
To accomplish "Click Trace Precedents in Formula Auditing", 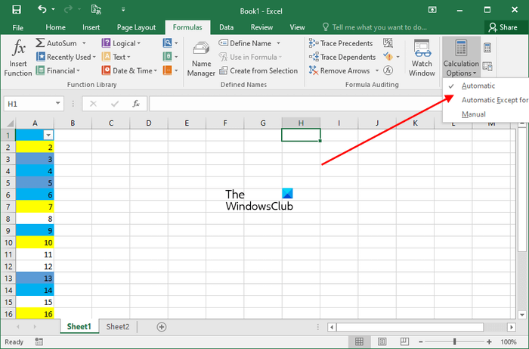I will coord(341,43).
